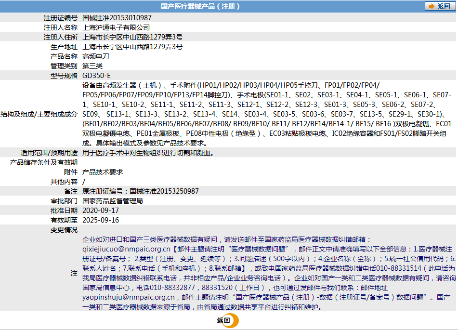Image resolution: width=458 pixels, height=330 pixels.
Task: Click the 适用范围/预期用途 description text
Action: (x=148, y=153)
